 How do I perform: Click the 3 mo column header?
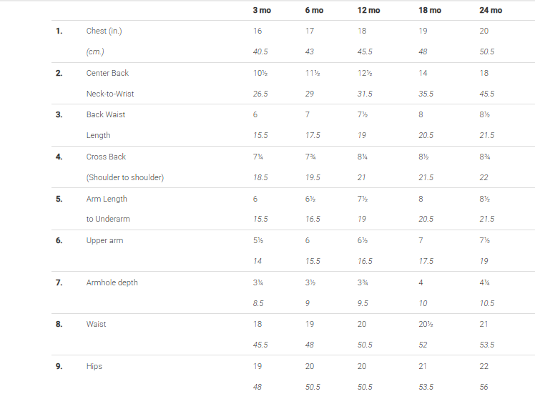pos(262,10)
